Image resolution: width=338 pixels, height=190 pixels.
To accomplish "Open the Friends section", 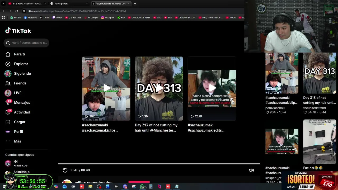I will [x=16, y=83].
